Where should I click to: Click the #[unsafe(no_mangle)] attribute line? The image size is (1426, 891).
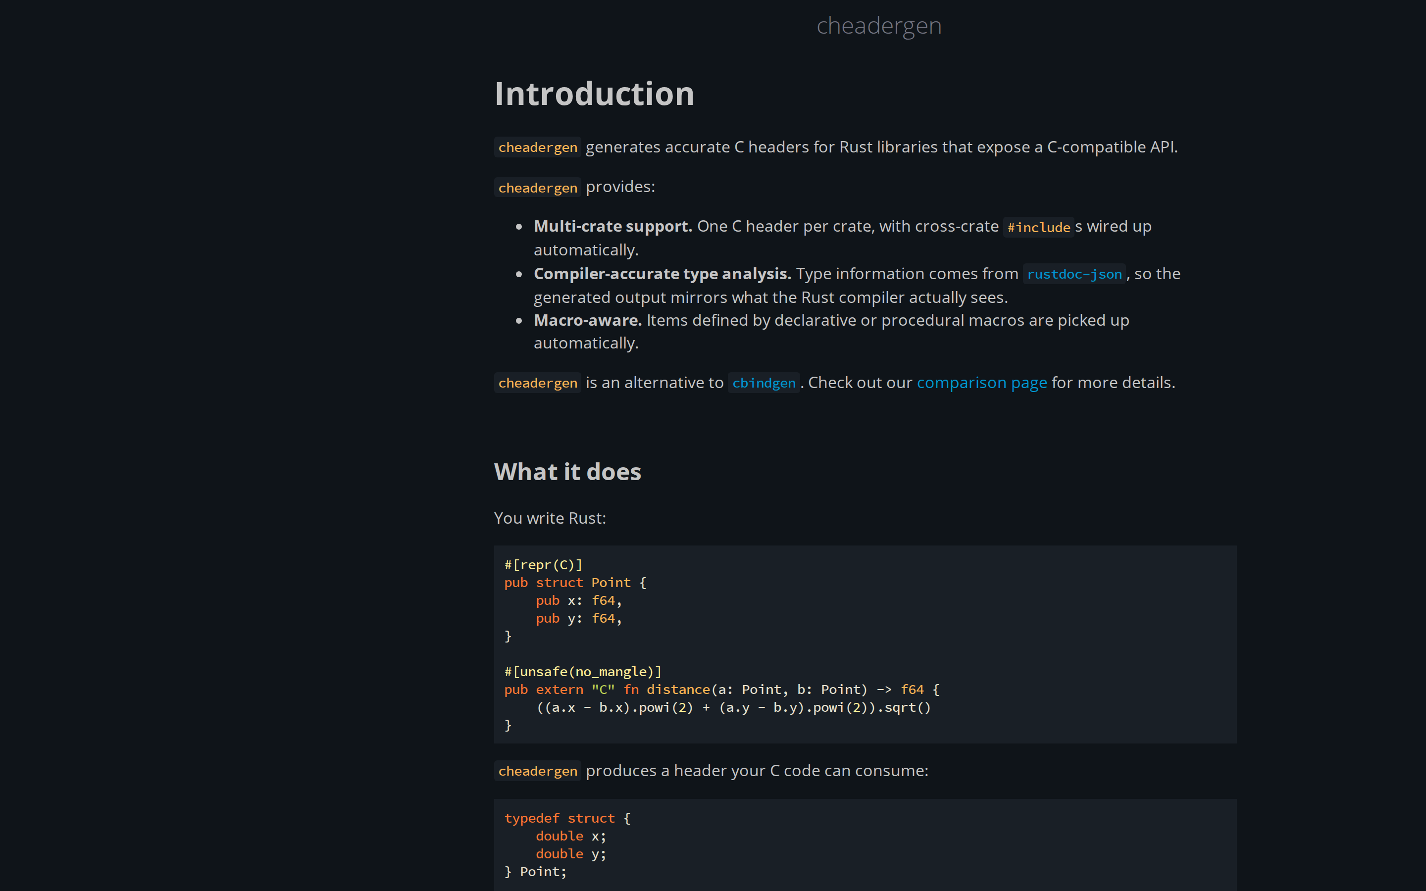(583, 672)
